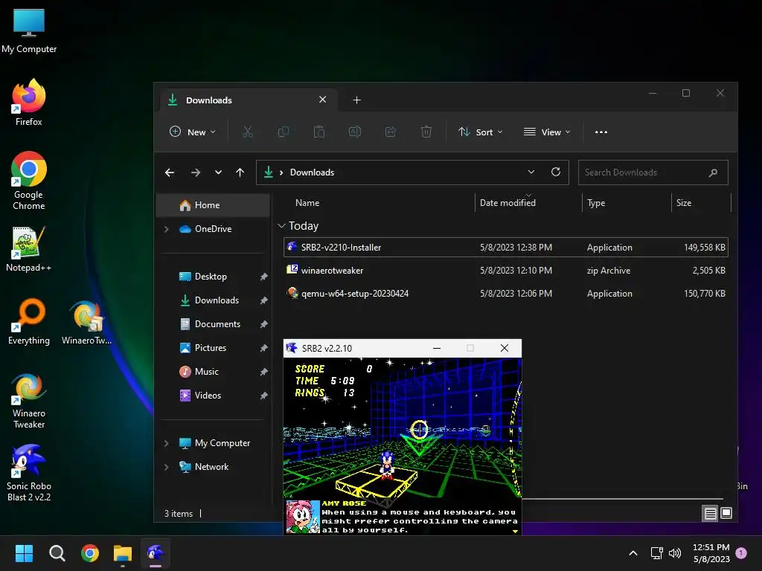The image size is (762, 571).
Task: Open the View dropdown menu
Action: point(547,132)
